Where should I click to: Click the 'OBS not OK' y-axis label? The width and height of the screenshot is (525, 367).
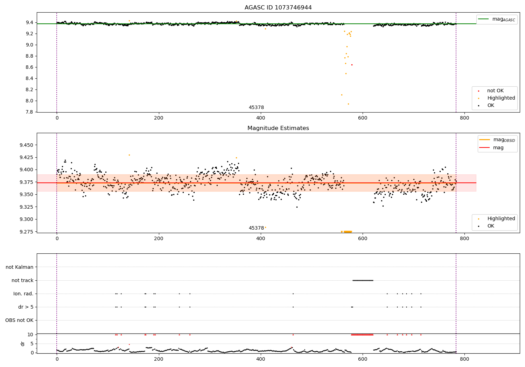(x=19, y=321)
